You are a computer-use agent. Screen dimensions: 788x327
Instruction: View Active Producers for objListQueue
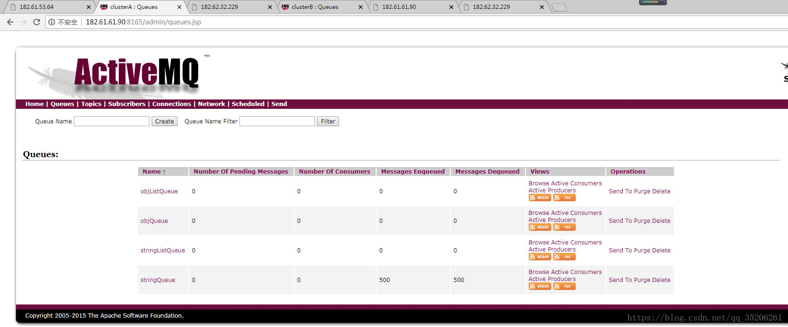point(552,190)
